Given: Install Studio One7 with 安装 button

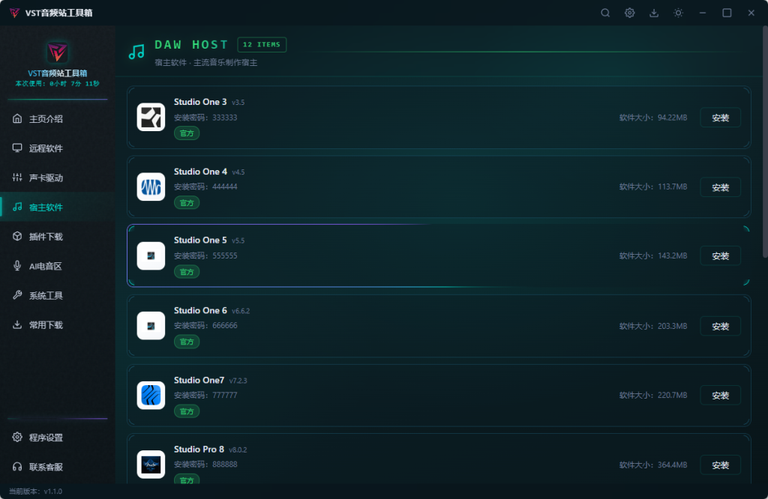Looking at the screenshot, I should click(720, 396).
